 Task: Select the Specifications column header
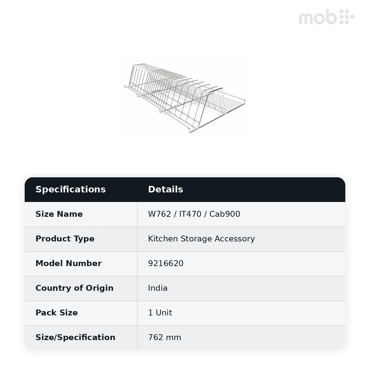[71, 189]
